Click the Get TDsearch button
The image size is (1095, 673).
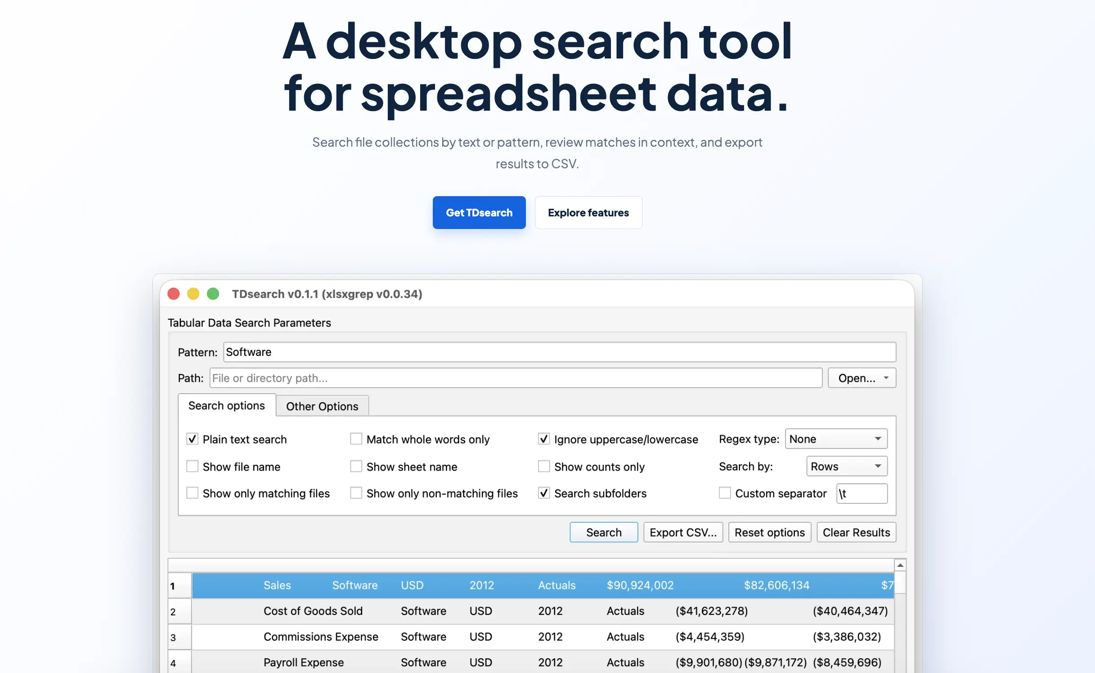[479, 212]
